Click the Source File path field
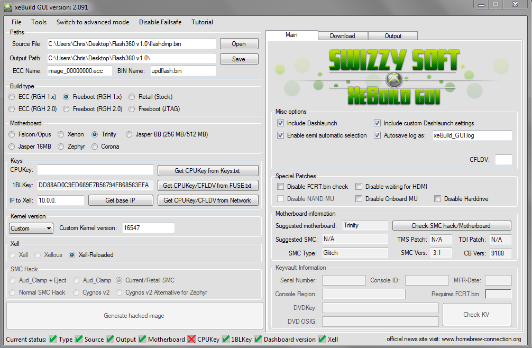This screenshot has height=348, width=532. click(131, 44)
